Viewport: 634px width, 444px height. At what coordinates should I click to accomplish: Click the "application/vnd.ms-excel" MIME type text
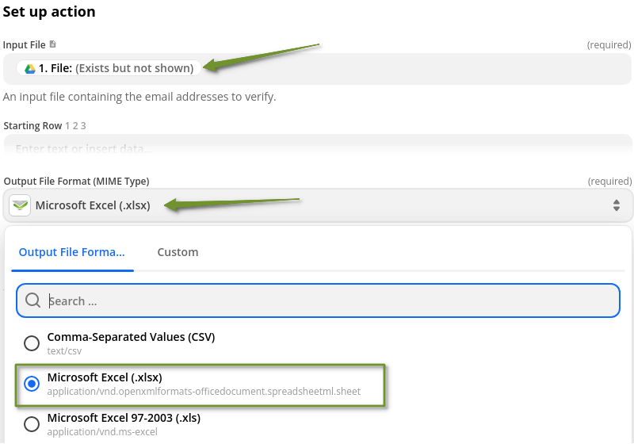pos(102,432)
